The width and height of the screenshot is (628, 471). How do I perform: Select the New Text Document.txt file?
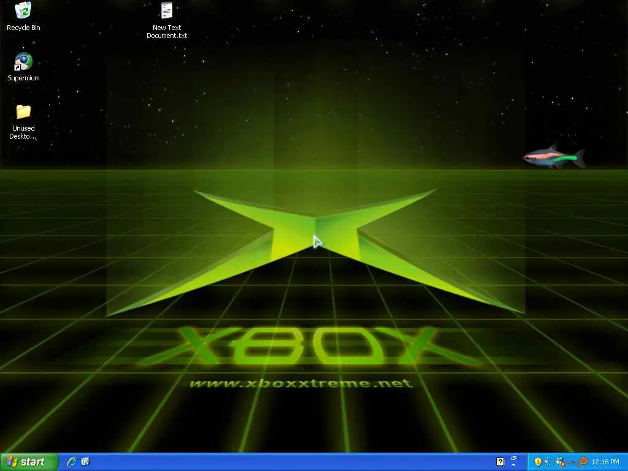[x=167, y=20]
